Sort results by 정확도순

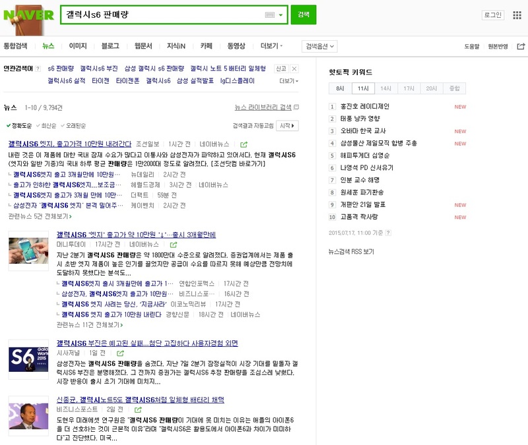tap(19, 126)
